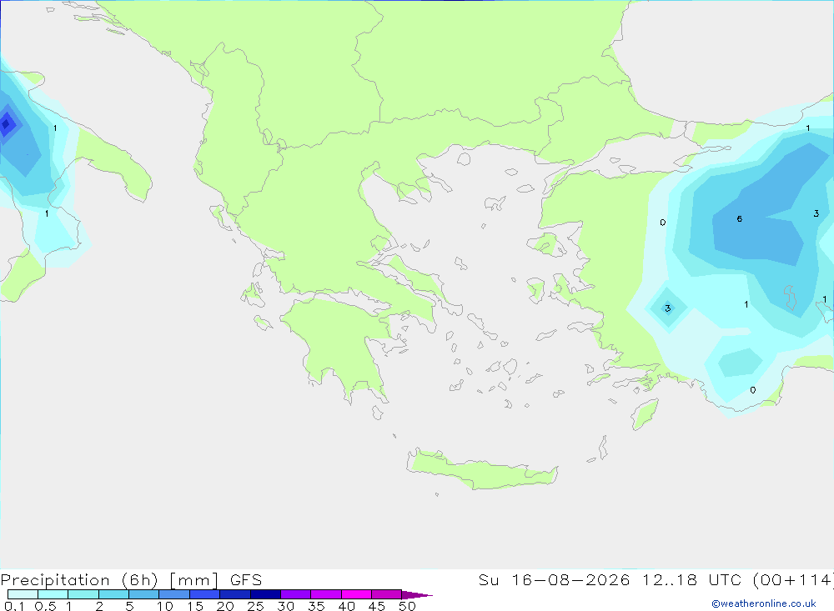Click the "3" inside the small diamond patch
The image size is (834, 611).
(667, 308)
